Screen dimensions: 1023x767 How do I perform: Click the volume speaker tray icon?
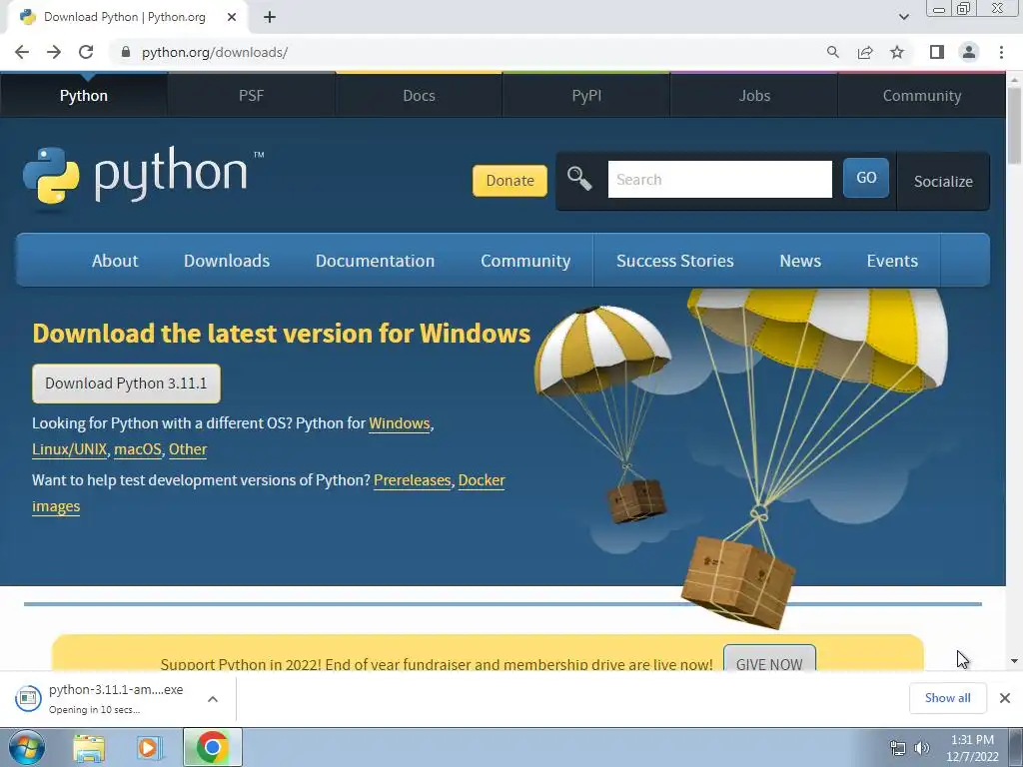(x=922, y=748)
